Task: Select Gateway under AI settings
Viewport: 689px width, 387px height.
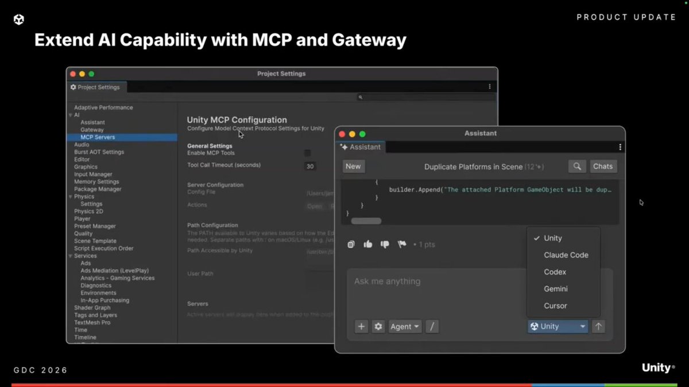Action: point(92,130)
